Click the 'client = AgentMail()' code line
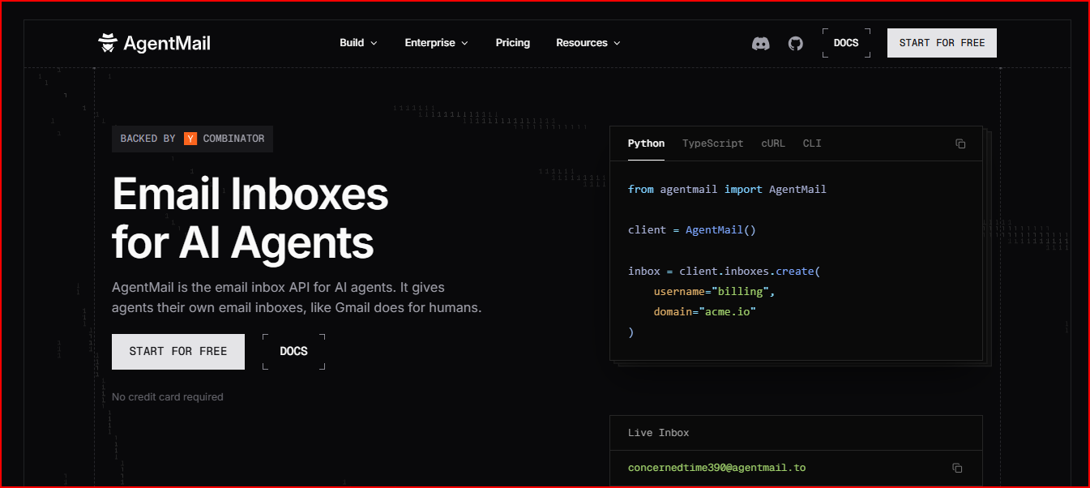 (x=691, y=230)
